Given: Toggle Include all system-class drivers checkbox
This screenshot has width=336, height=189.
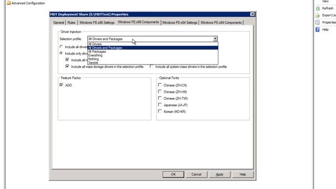Looking at the screenshot, I should 152,67.
